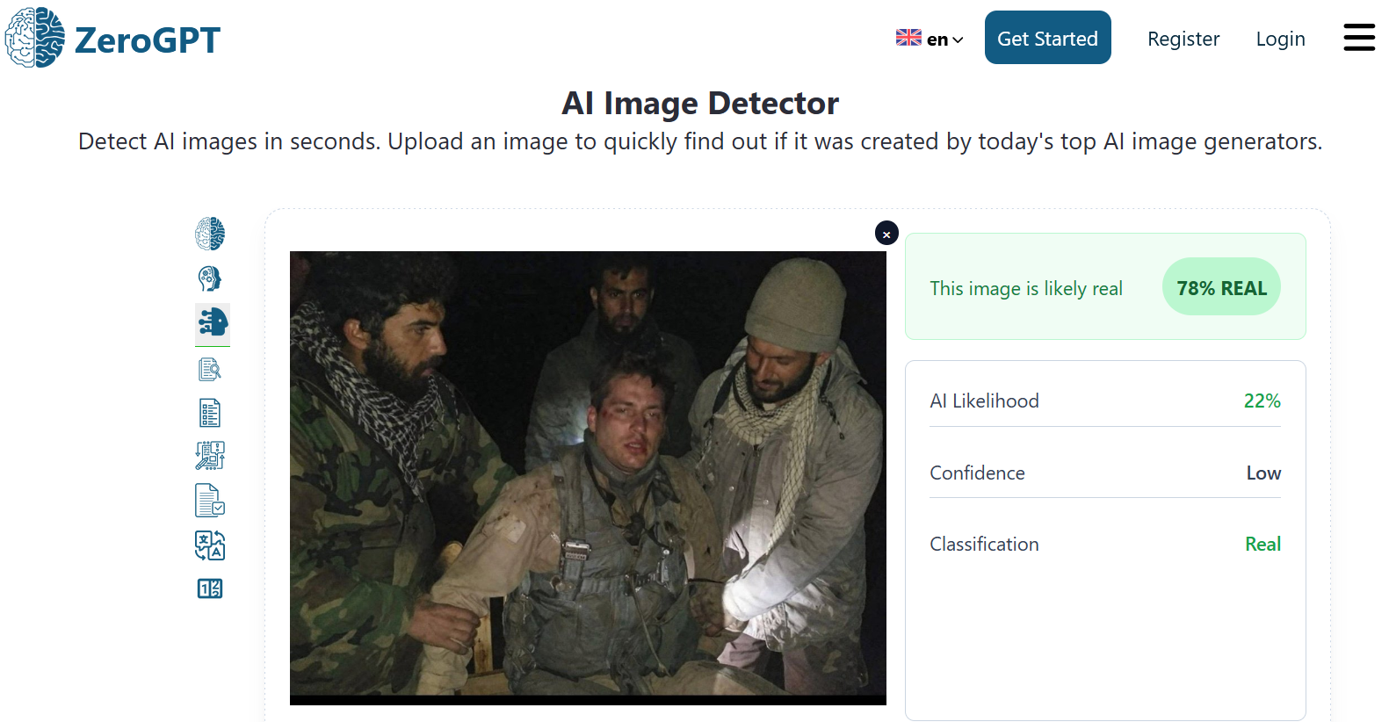Click the AI Image Detector heading
Screen dimensions: 1389x722
point(700,103)
